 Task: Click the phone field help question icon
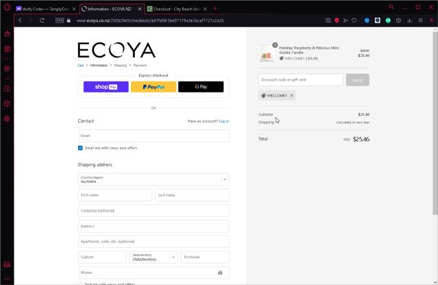pyautogui.click(x=220, y=273)
